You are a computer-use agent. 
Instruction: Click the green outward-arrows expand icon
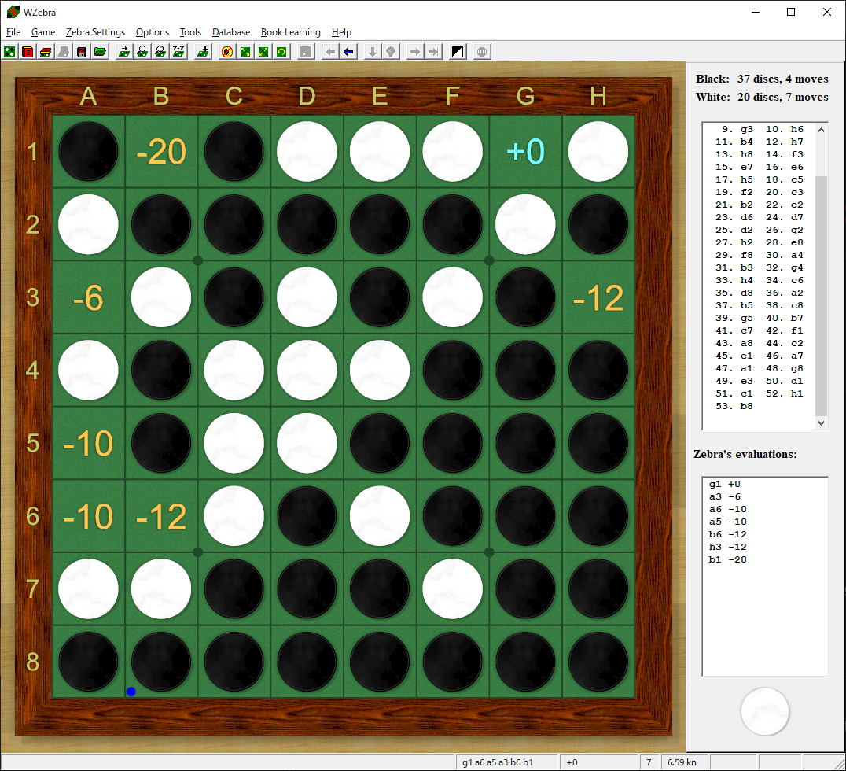(263, 52)
